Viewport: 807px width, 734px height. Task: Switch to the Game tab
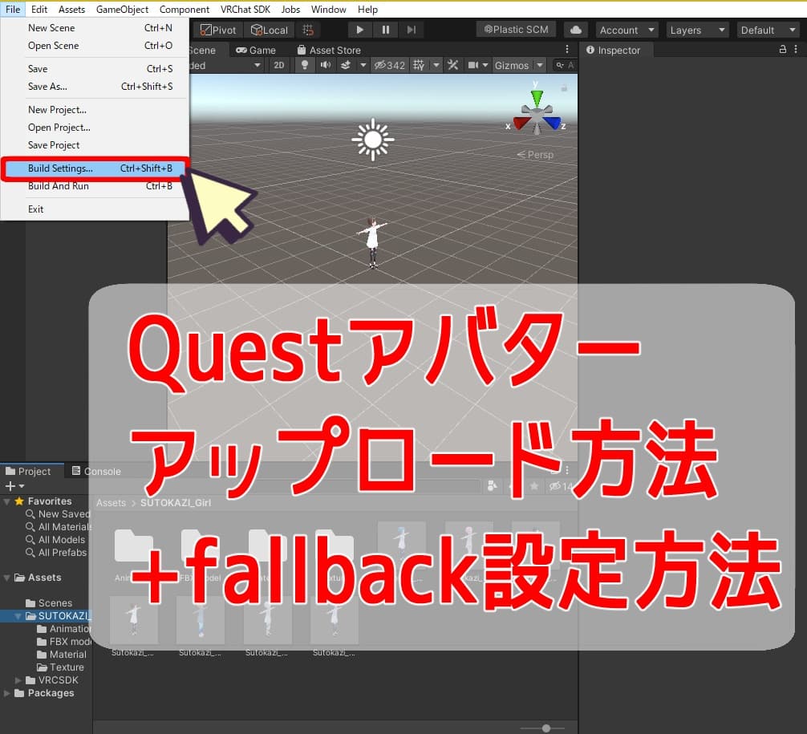[256, 51]
